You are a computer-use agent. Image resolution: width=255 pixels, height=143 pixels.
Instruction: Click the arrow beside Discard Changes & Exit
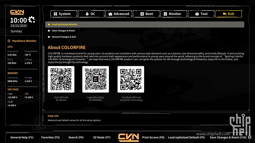[x=49, y=37]
